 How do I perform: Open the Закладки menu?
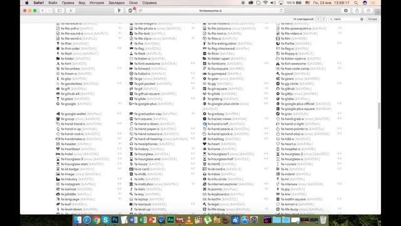[117, 3]
